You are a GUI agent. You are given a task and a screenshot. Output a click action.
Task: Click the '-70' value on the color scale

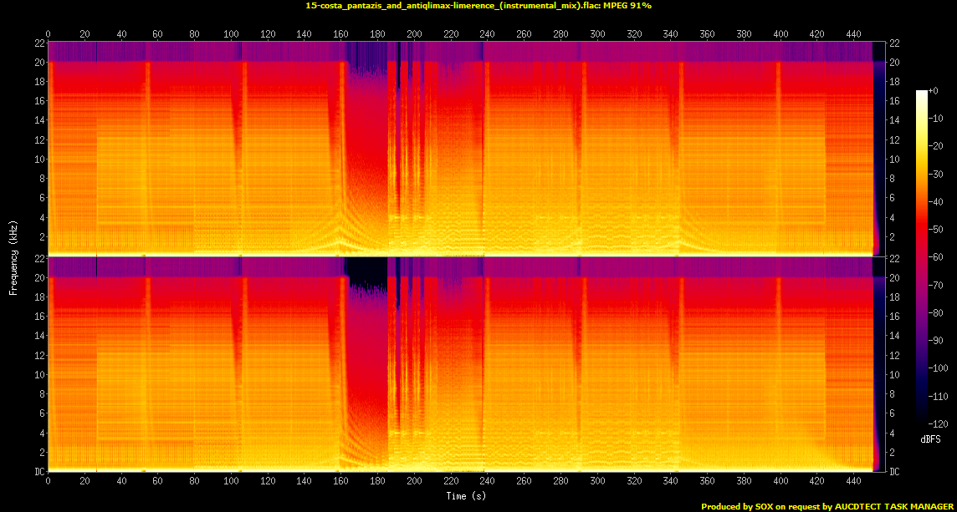[935, 285]
